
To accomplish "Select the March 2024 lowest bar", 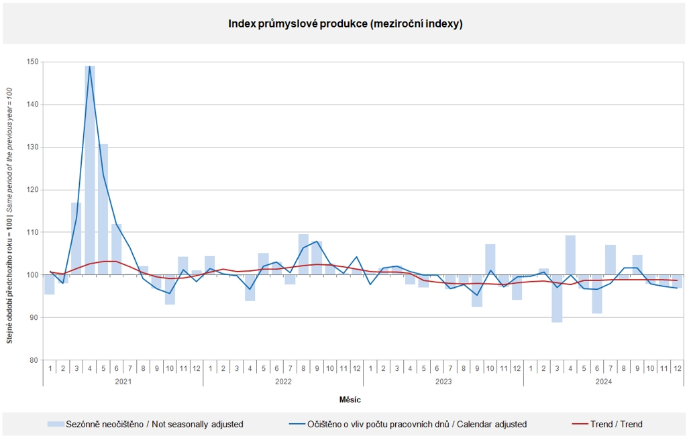I will (557, 298).
